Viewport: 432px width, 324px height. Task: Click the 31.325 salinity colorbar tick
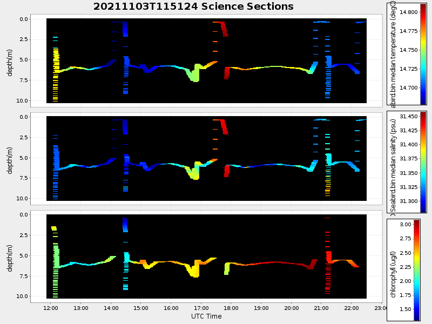pyautogui.click(x=409, y=187)
